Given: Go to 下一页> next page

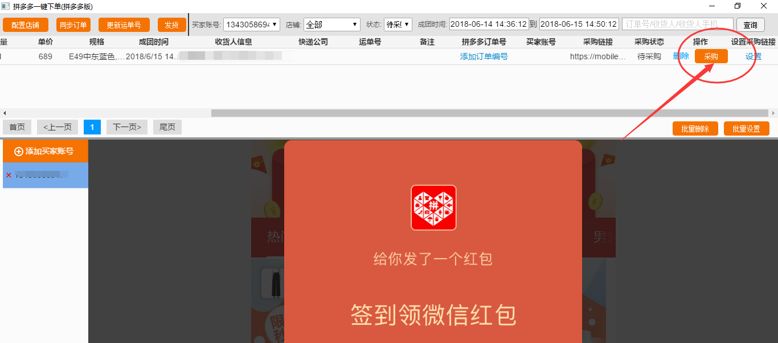Looking at the screenshot, I should click(127, 127).
